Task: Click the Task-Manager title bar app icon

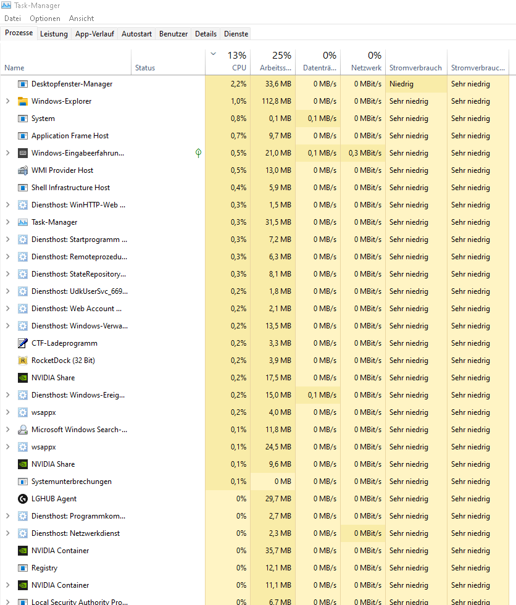Action: [x=6, y=6]
